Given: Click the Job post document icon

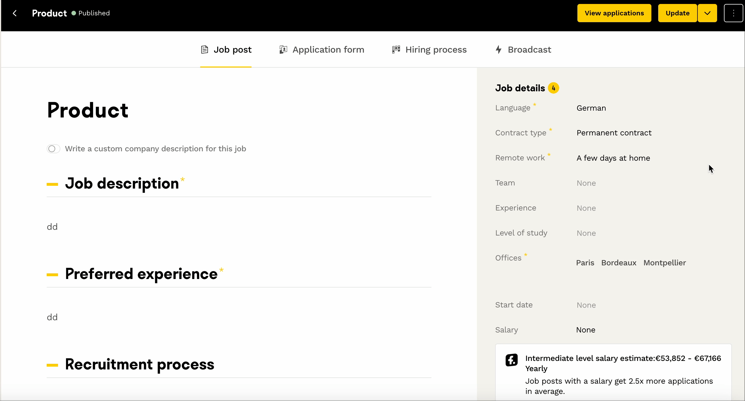Looking at the screenshot, I should click(x=205, y=50).
